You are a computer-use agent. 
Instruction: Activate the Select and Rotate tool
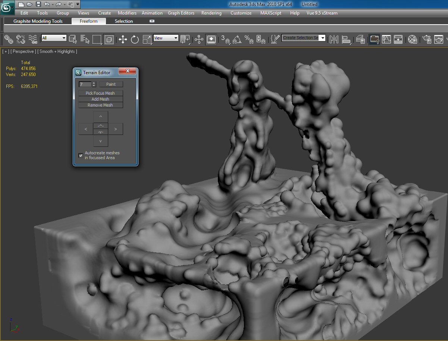pos(135,39)
